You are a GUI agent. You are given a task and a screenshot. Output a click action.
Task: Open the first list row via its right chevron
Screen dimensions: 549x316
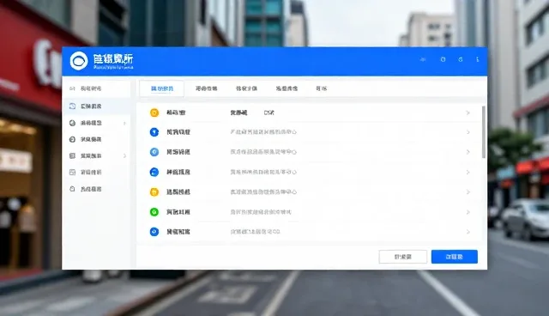468,112
